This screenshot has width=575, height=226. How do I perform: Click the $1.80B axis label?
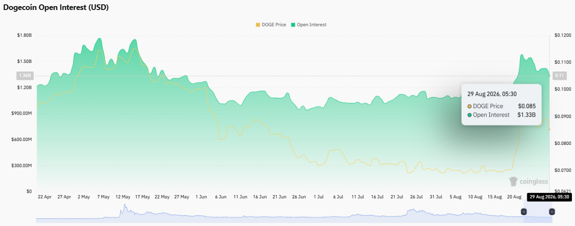point(24,35)
